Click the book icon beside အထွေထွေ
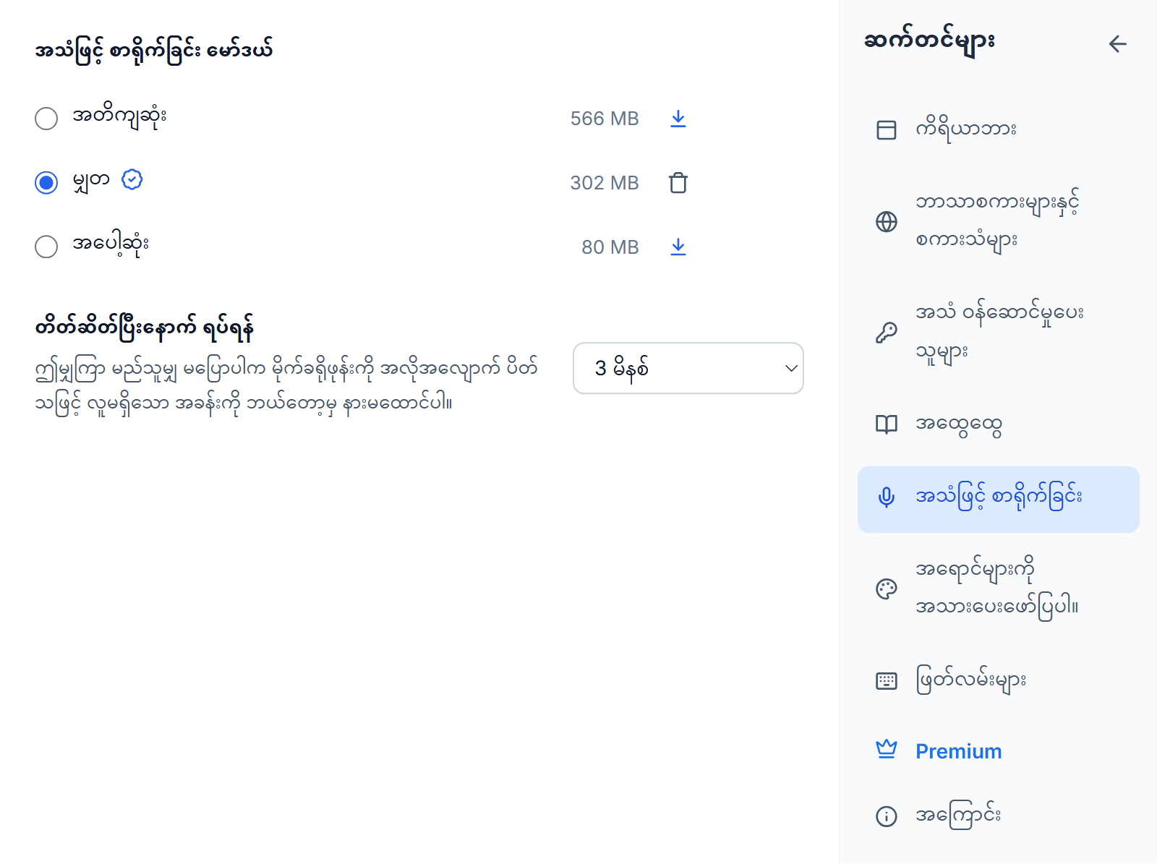Viewport: 1157px width, 864px height. pyautogui.click(x=886, y=424)
